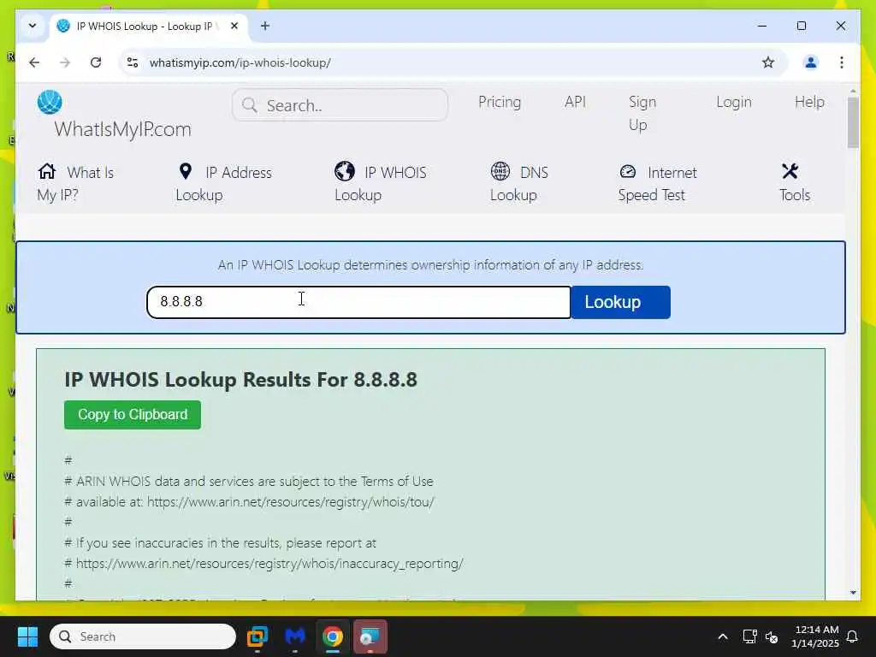Click the arin.net whois/tou URL text
The image size is (876, 657).
pos(291,501)
